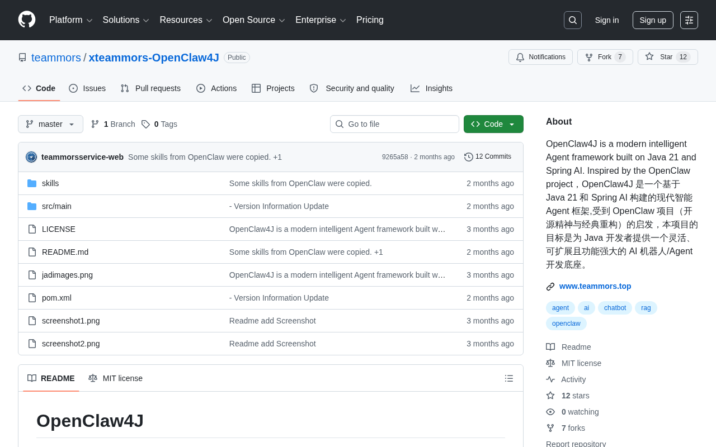The height and width of the screenshot is (447, 716).
Task: Select the Code repository tab
Action: 39,88
